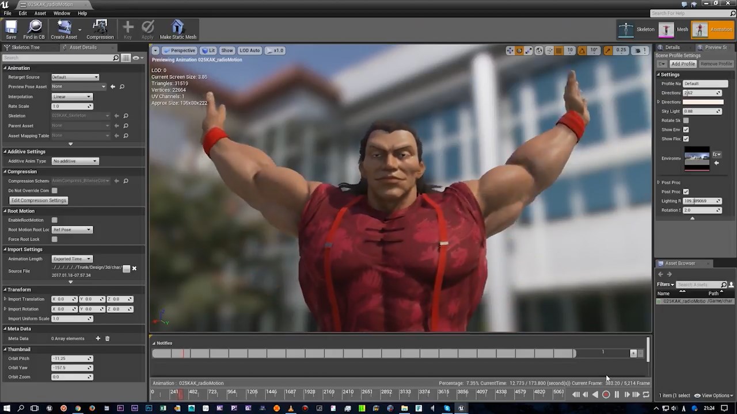This screenshot has height=414, width=737.
Task: Uncheck the Show Environment checkbox
Action: (686, 129)
